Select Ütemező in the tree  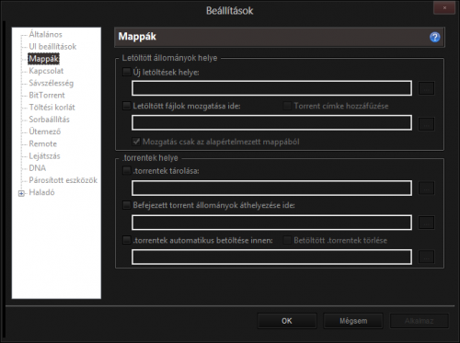45,131
